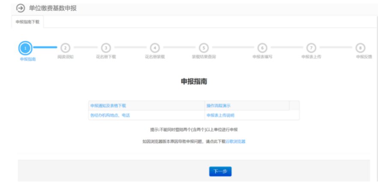This screenshot has height=183, width=378.
Task: Click the 装载结果查询 step label text
Action: coord(204,57)
